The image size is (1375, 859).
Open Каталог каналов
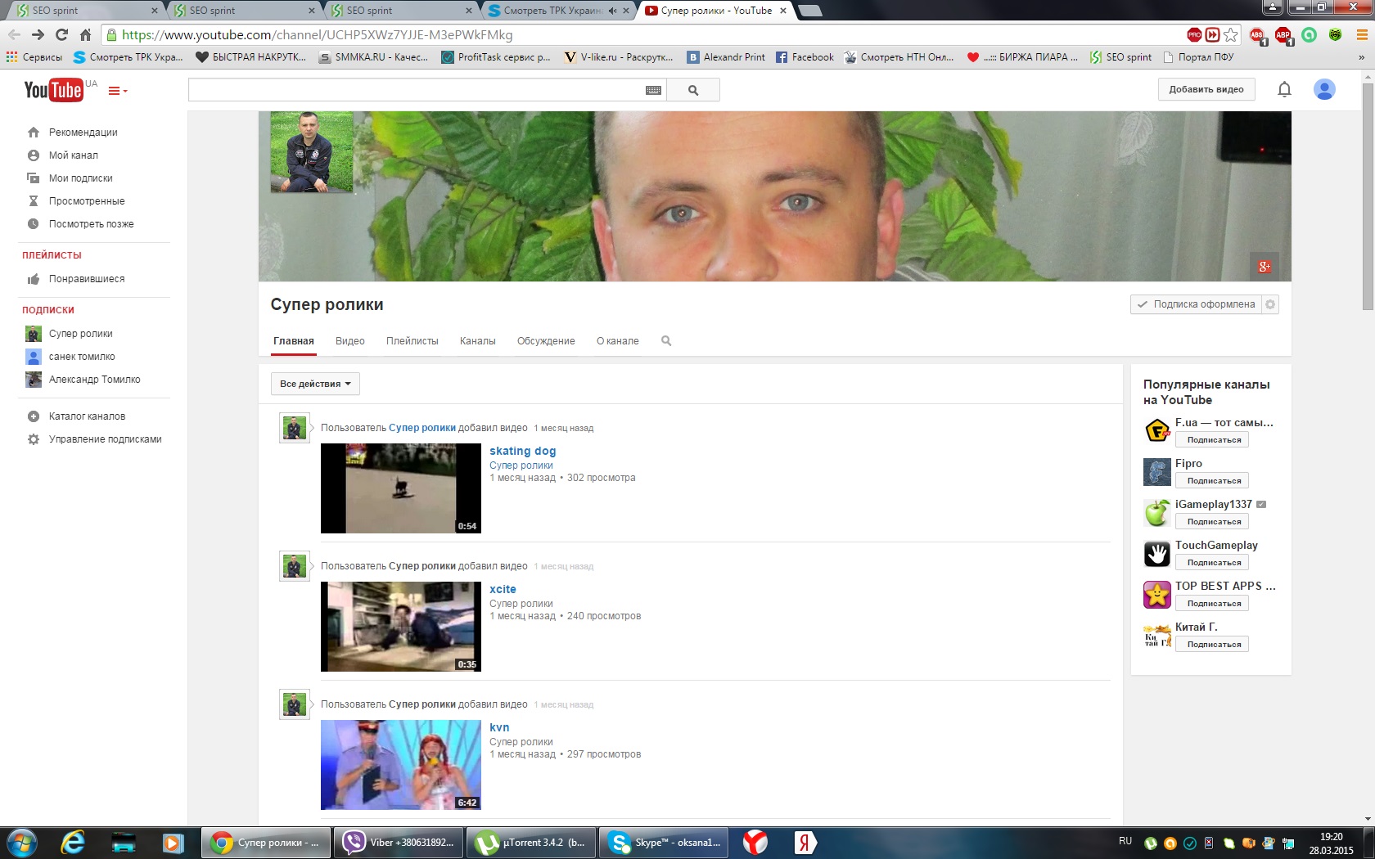click(x=87, y=416)
